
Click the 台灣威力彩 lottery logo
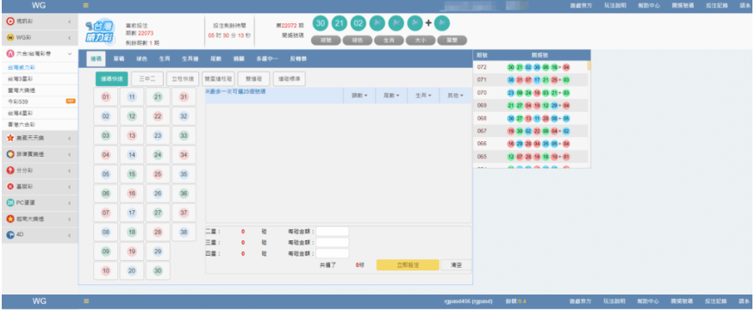(100, 32)
